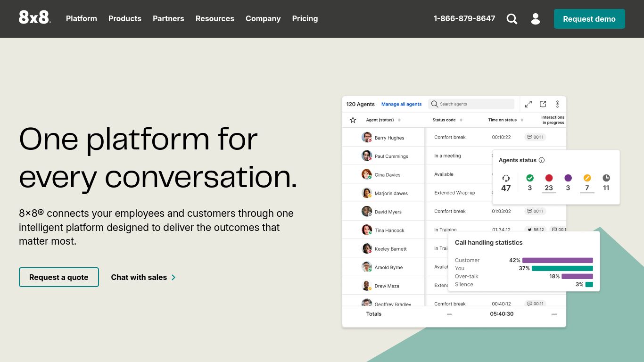
Task: Click the headset icon above 47
Action: (x=506, y=178)
